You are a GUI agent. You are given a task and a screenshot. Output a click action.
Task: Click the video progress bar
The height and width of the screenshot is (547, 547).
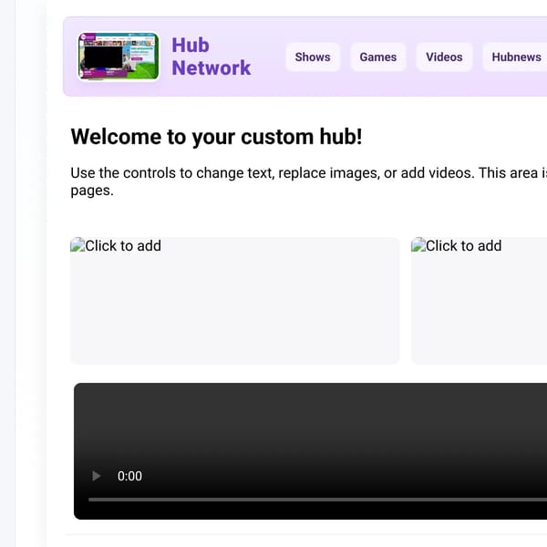(x=318, y=500)
